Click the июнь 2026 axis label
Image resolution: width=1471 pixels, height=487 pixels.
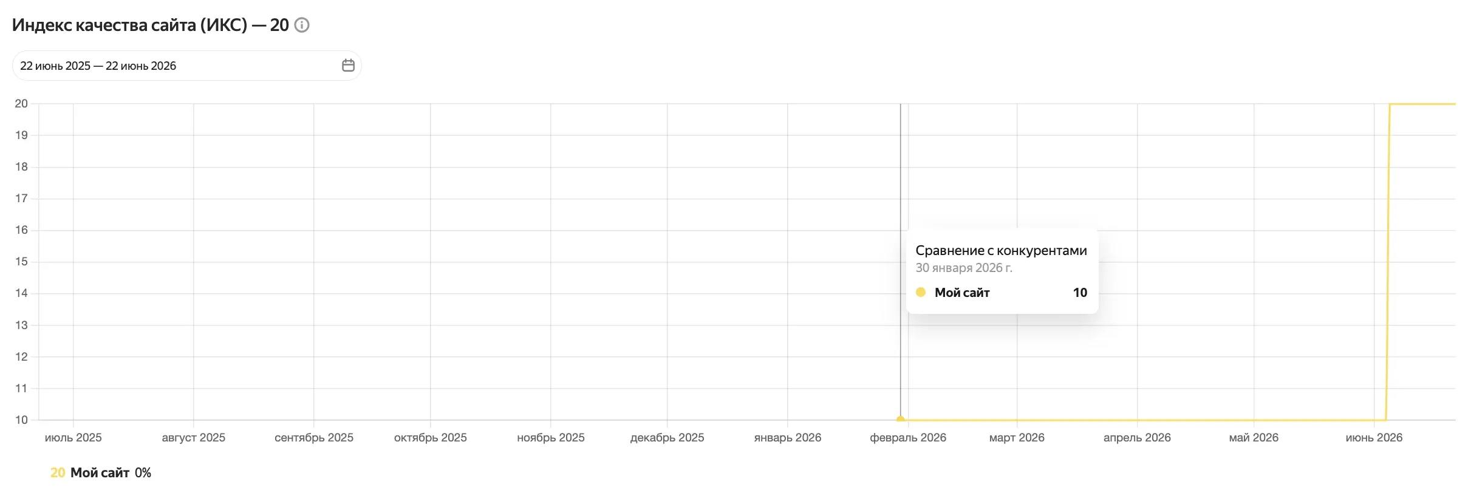pos(1374,438)
